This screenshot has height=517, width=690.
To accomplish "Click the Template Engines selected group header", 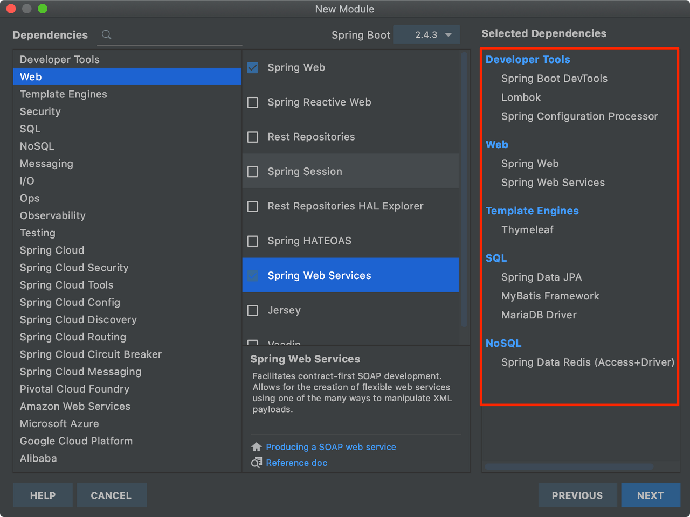I will coord(532,211).
